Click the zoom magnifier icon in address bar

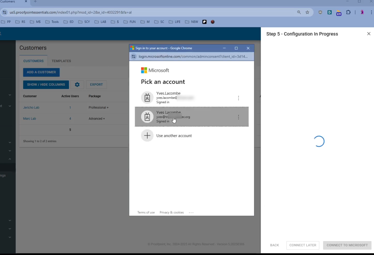[299, 12]
